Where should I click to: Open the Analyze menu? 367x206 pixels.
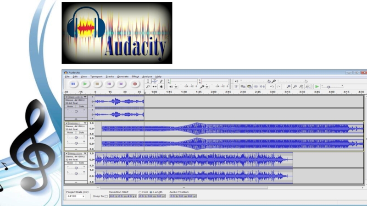[147, 76]
